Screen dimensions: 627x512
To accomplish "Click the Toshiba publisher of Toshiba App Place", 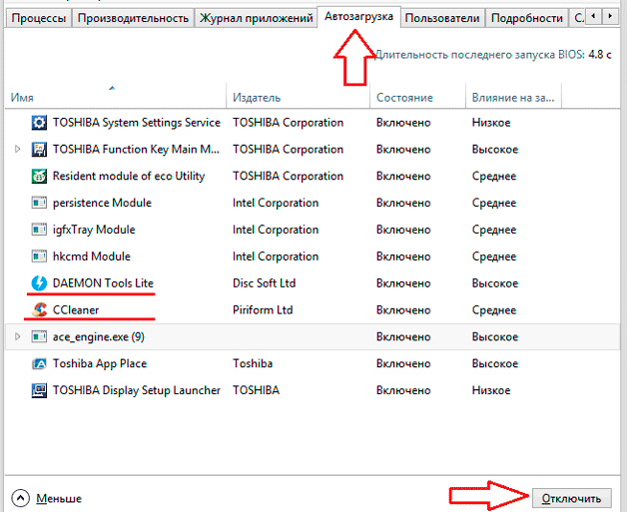I will [x=253, y=363].
